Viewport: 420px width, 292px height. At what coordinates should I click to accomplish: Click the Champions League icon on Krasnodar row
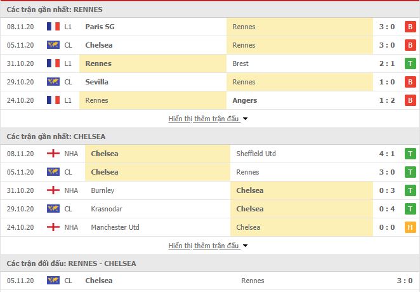click(53, 209)
